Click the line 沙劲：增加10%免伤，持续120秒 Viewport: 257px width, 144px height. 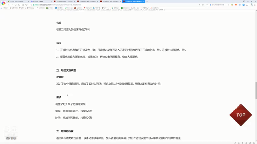(x=74, y=118)
